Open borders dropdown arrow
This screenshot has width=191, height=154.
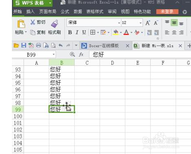click(98, 33)
